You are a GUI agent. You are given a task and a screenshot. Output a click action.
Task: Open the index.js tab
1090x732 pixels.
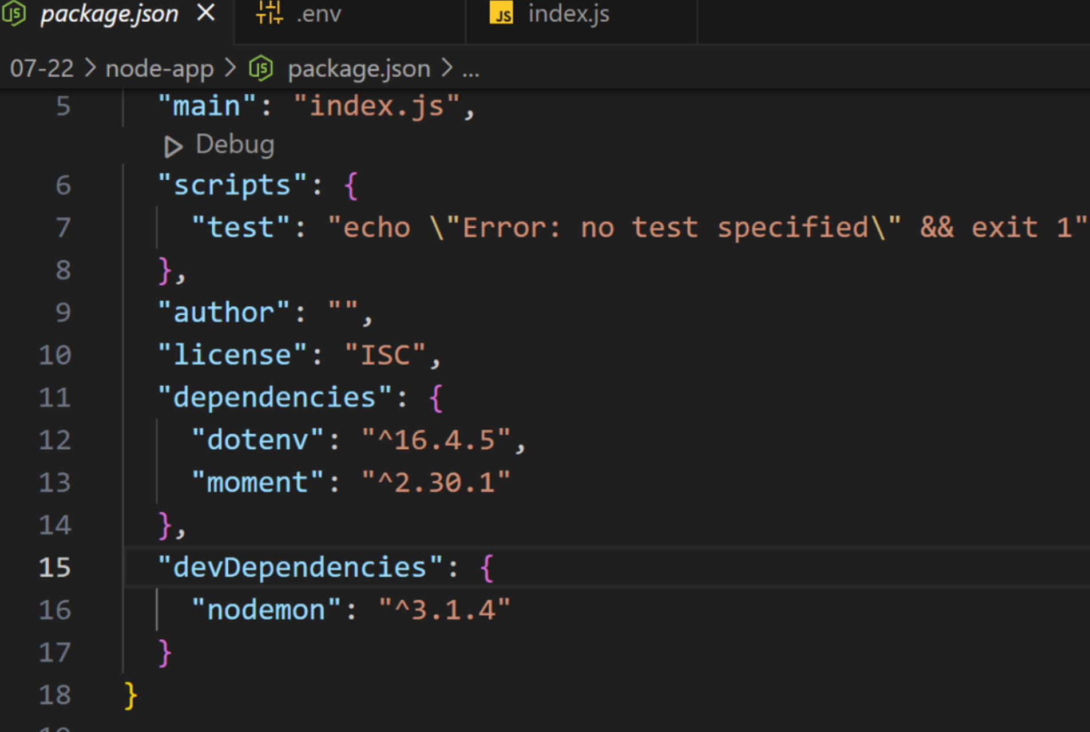pos(568,14)
